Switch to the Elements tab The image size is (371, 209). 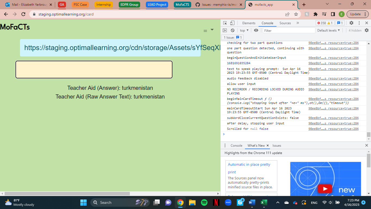pyautogui.click(x=249, y=23)
